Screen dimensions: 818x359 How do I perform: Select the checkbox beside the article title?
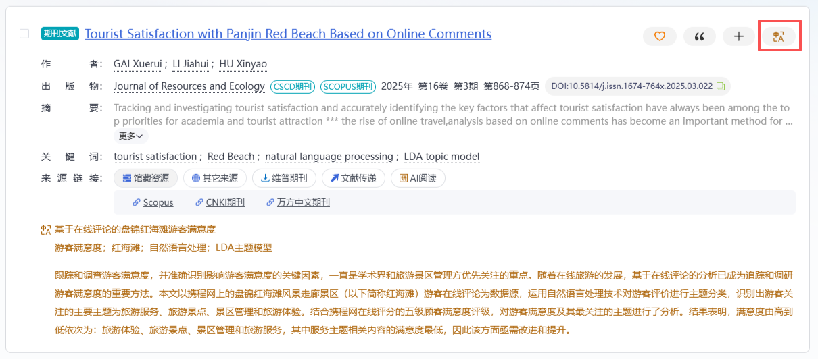pos(24,34)
